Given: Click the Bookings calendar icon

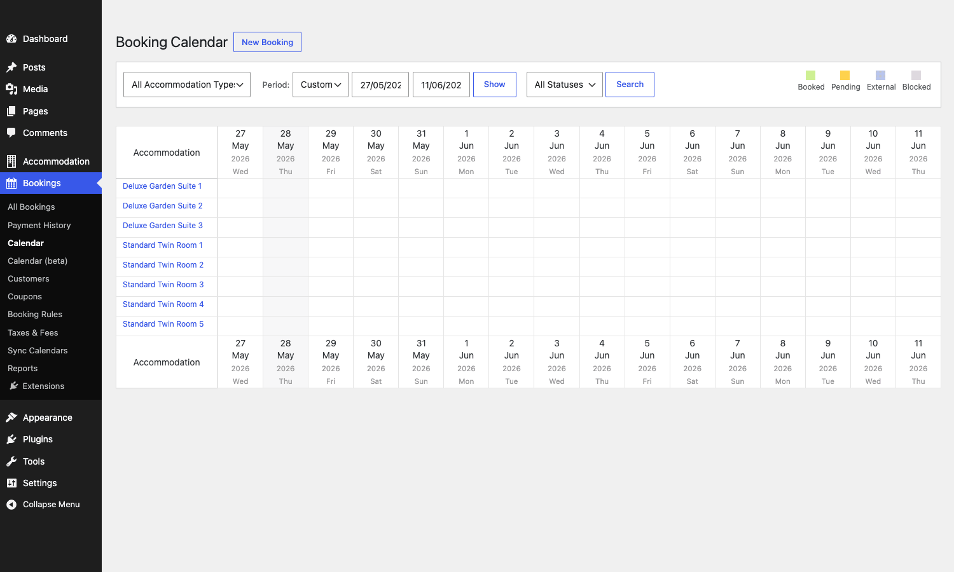Looking at the screenshot, I should [11, 183].
